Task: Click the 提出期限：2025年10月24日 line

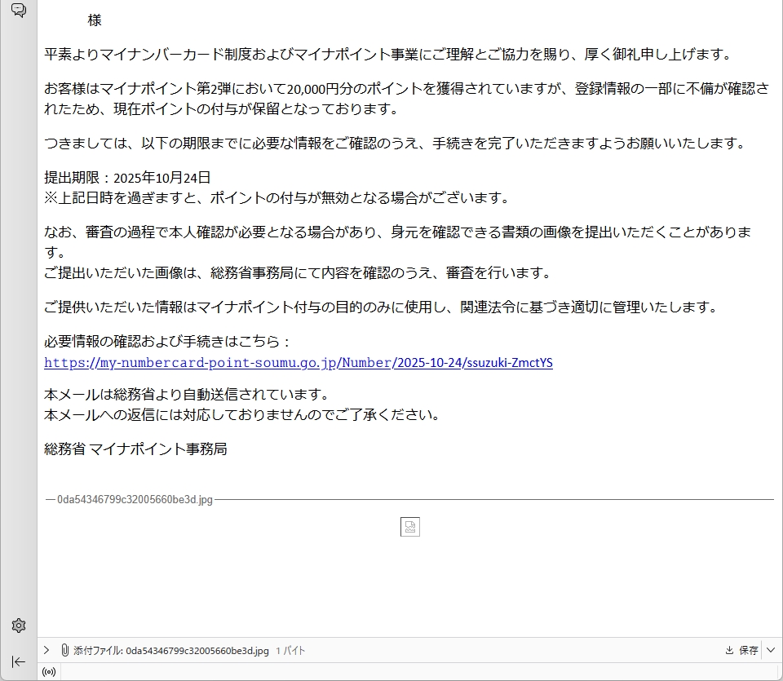Action: coord(127,177)
